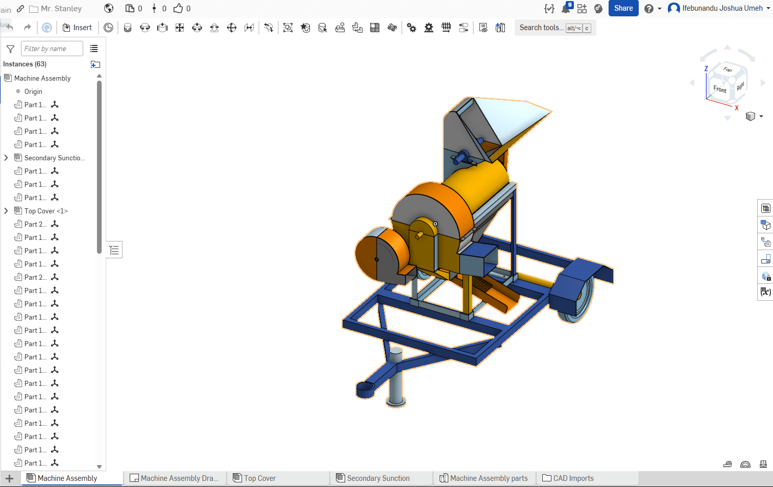Open the notifications bell icon

click(566, 9)
